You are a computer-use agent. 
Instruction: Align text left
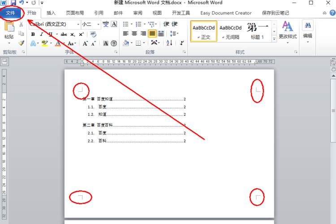tap(126, 34)
